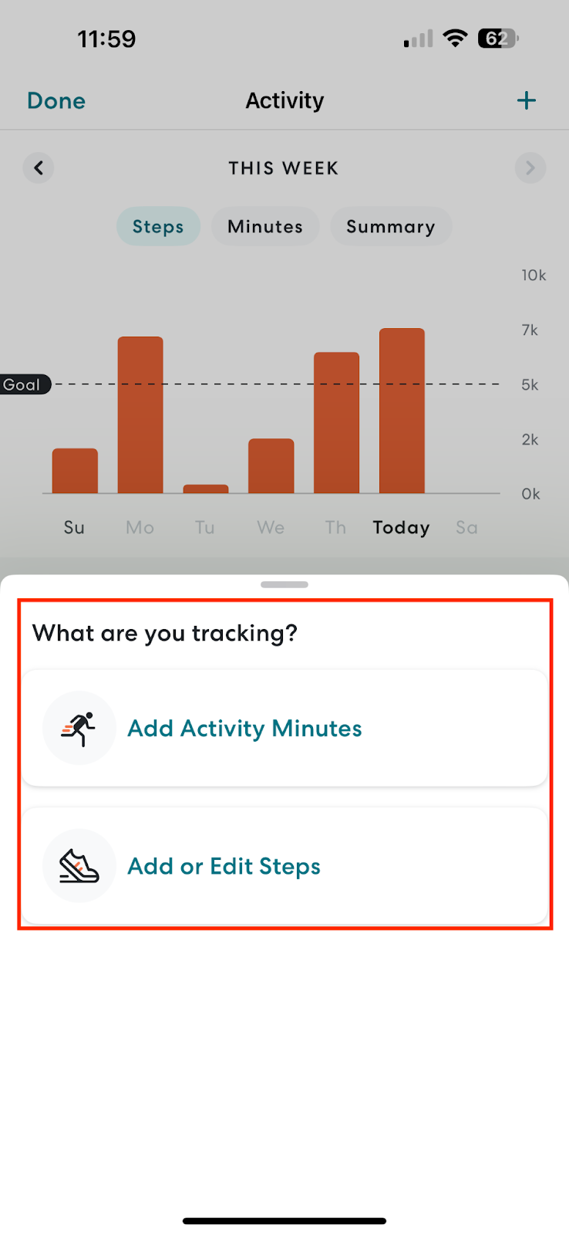Image resolution: width=569 pixels, height=1235 pixels.
Task: Tap the sneaker shoe icon
Action: [79, 865]
